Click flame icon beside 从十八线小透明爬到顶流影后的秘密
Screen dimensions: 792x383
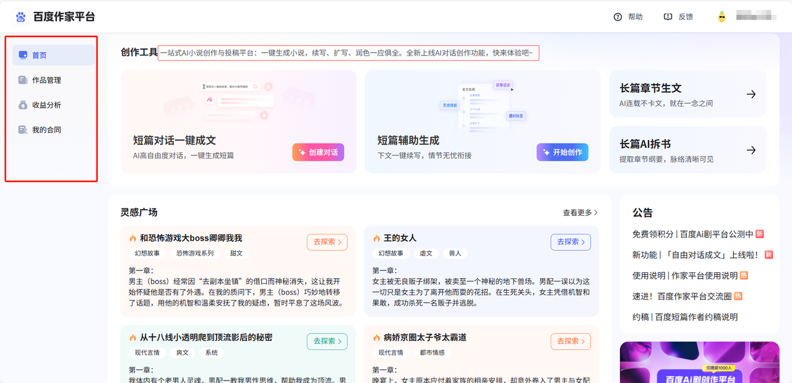coord(132,338)
